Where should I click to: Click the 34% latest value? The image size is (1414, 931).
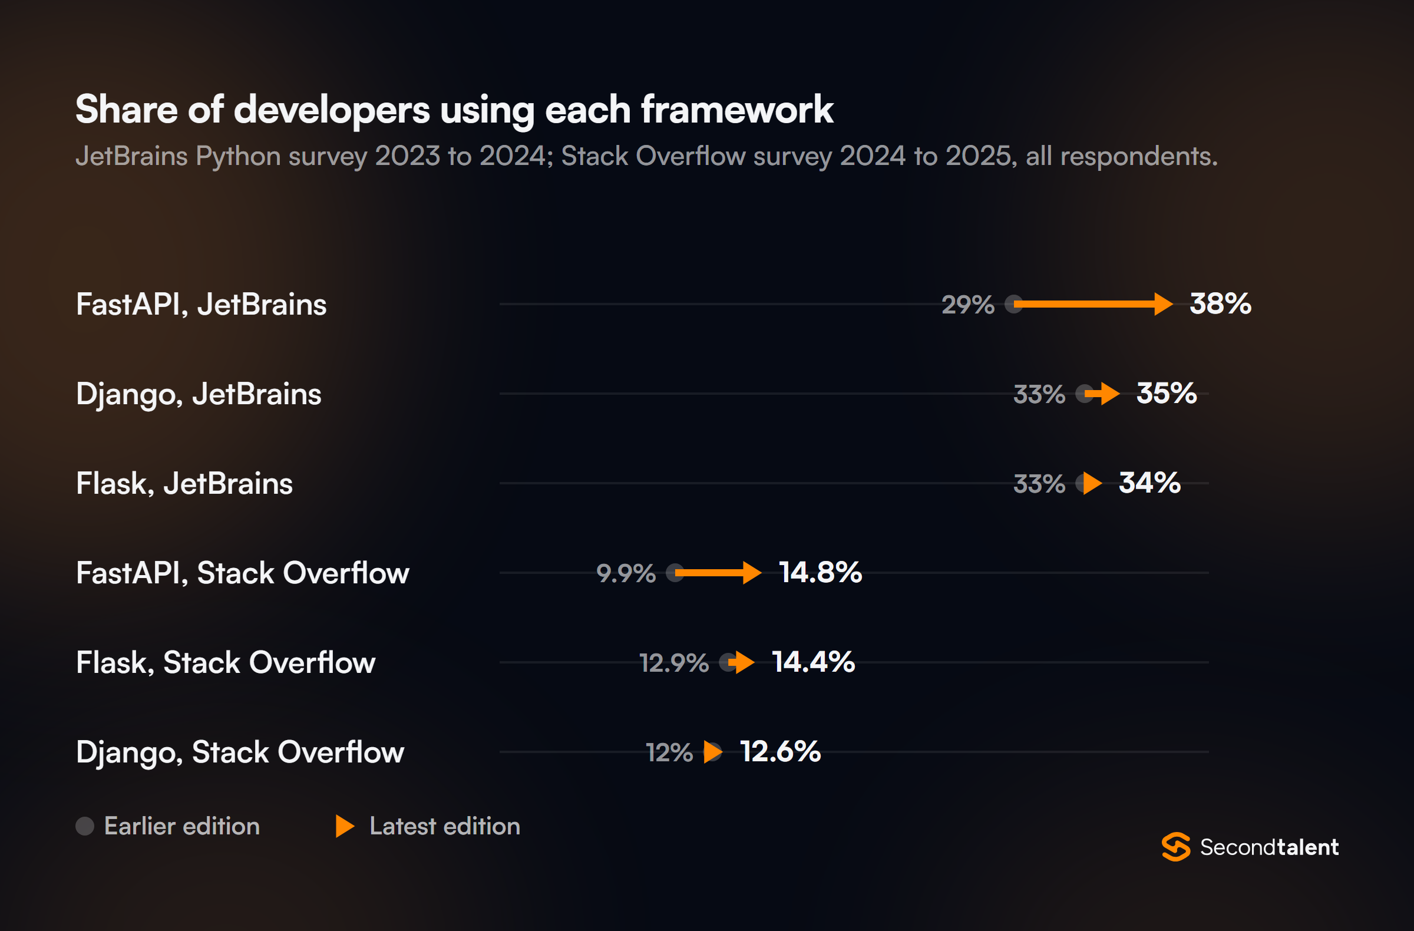[1149, 483]
